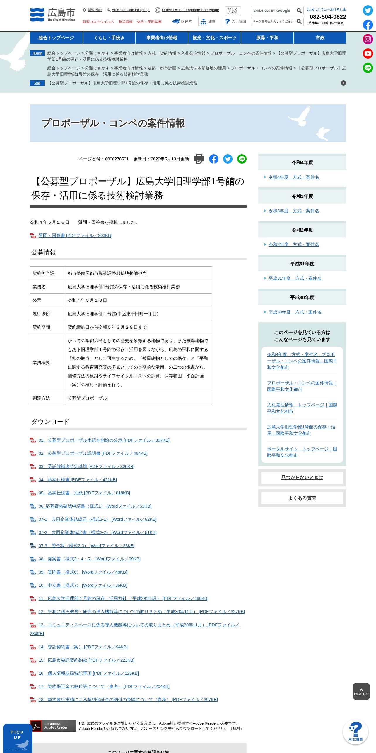Click the Get Adobe Acrobat Reader banner
Viewport: 376px width, 753px height.
(53, 726)
